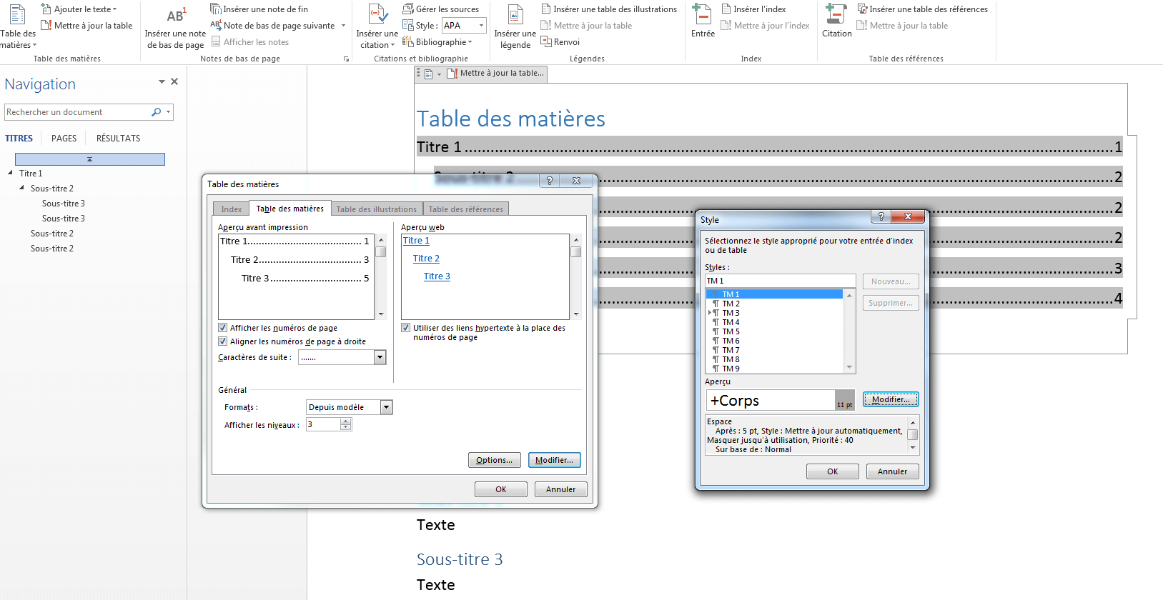Open the Notes de bas de page dialog launcher
Screen dimensions: 1163x600
click(x=346, y=59)
